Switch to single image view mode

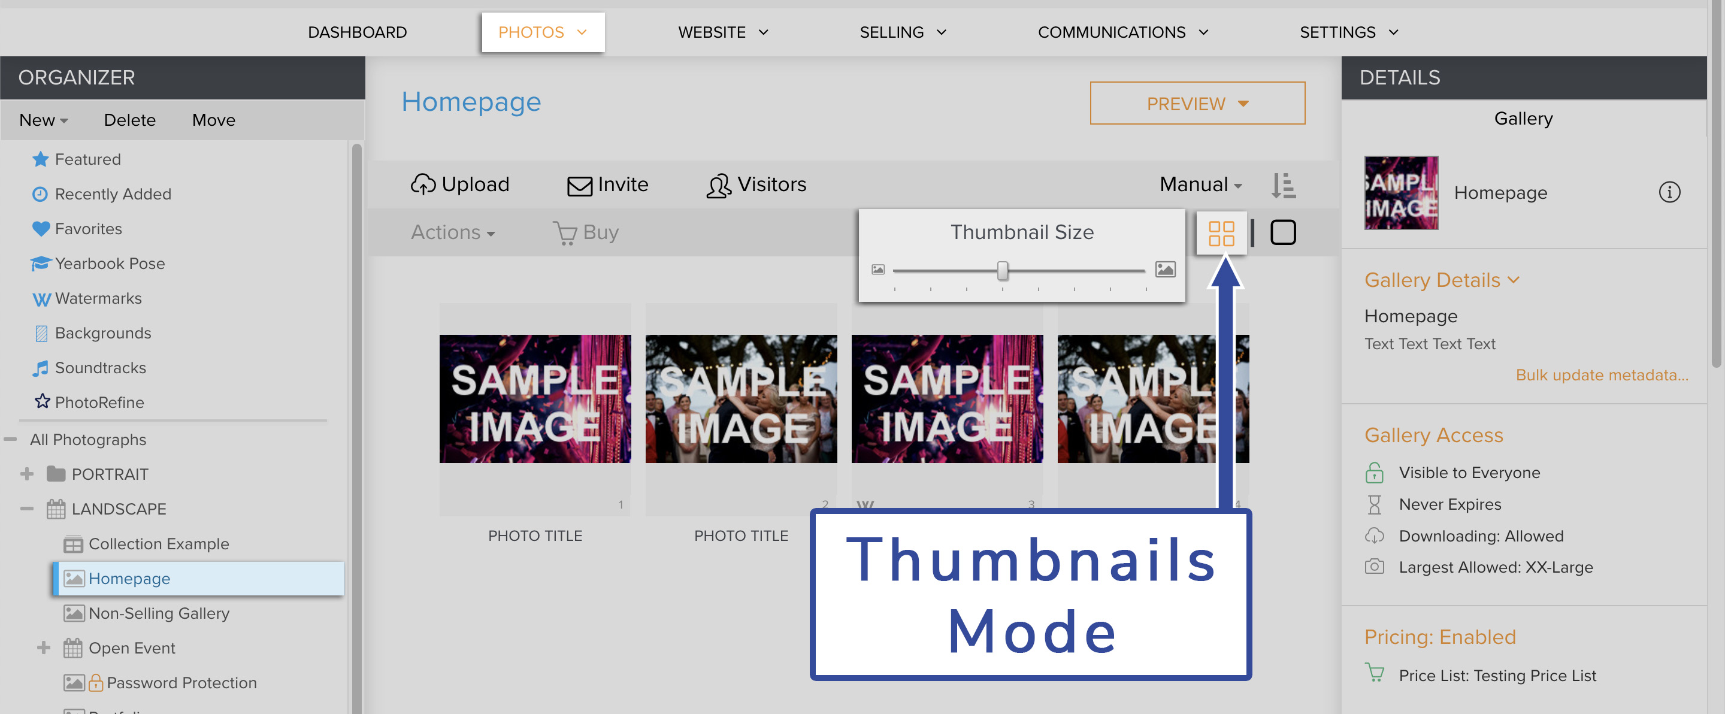pyautogui.click(x=1283, y=232)
